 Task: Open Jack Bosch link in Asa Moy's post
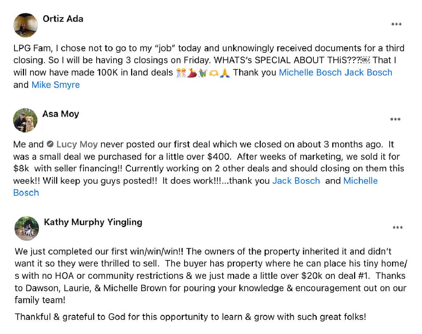[296, 181]
